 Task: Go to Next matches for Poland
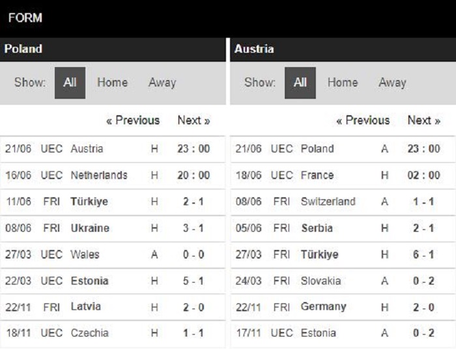193,120
